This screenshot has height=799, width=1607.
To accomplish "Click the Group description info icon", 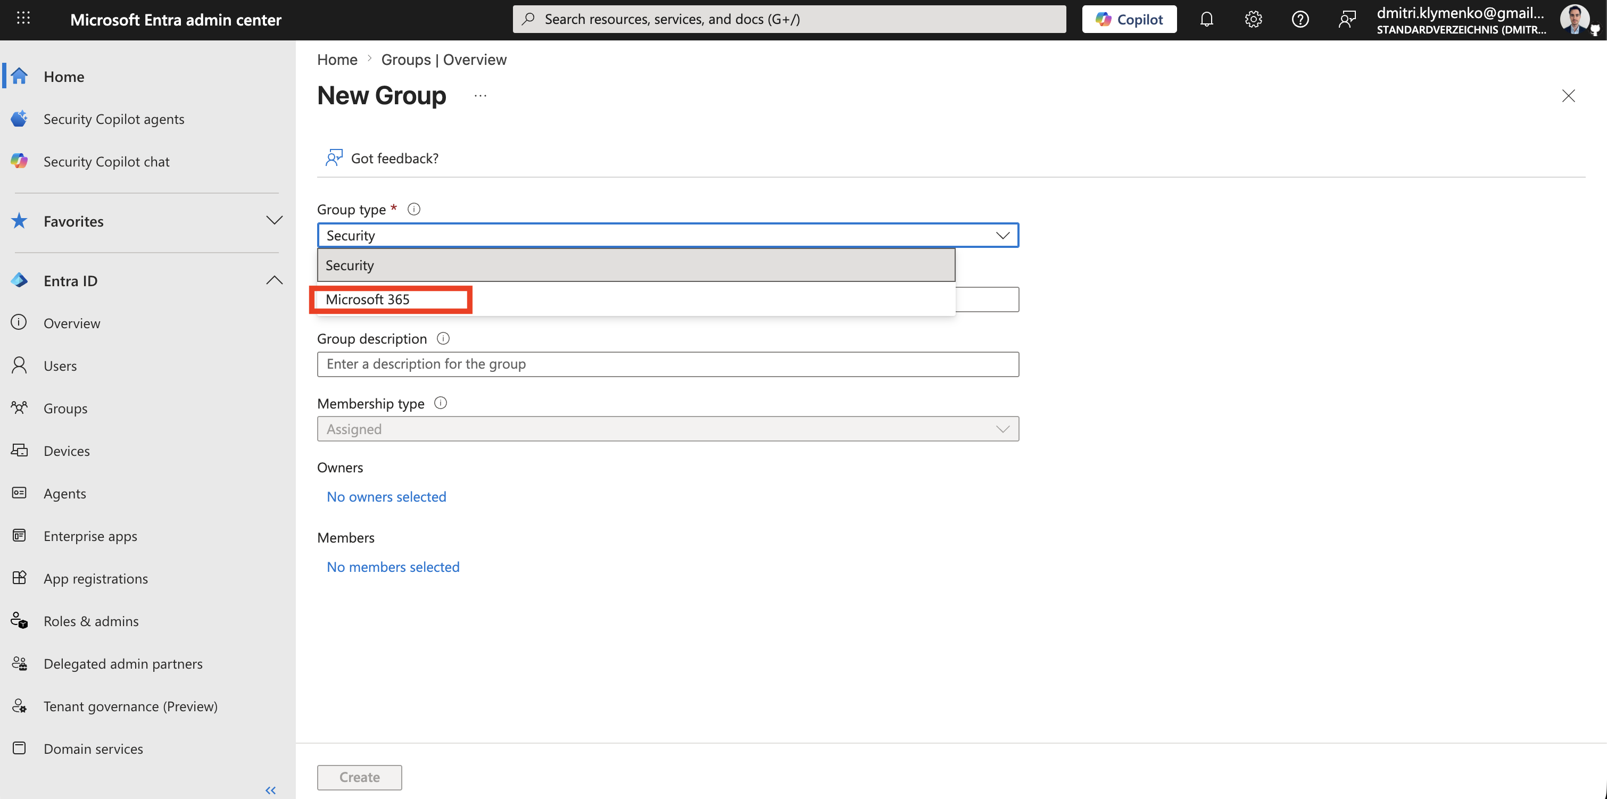I will coord(443,338).
